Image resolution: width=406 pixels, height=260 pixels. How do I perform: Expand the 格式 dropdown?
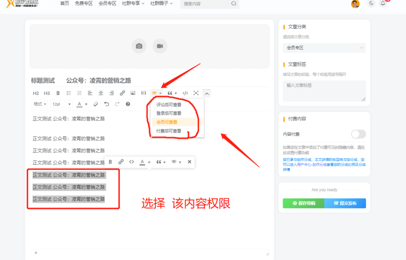point(39,104)
